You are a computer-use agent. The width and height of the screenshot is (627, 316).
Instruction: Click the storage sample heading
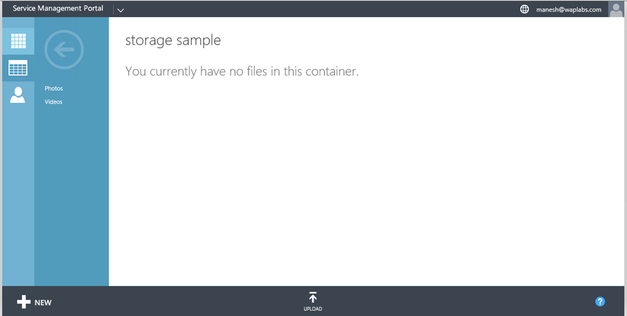click(x=173, y=41)
